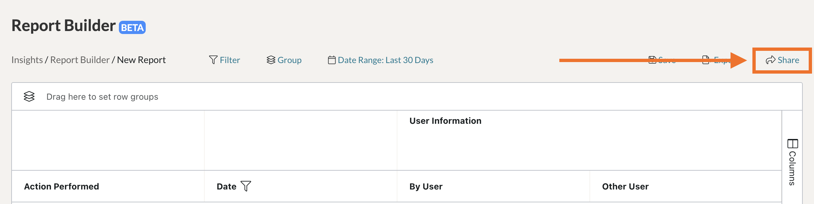This screenshot has height=204, width=814.
Task: Navigate to Report Builder breadcrumb link
Action: (x=80, y=60)
